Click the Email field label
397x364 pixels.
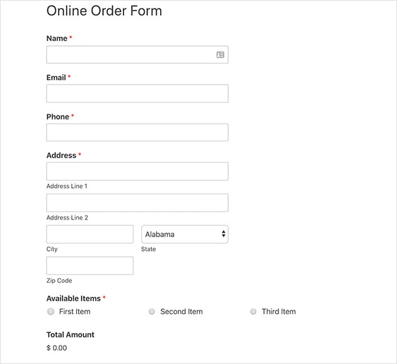coord(56,78)
